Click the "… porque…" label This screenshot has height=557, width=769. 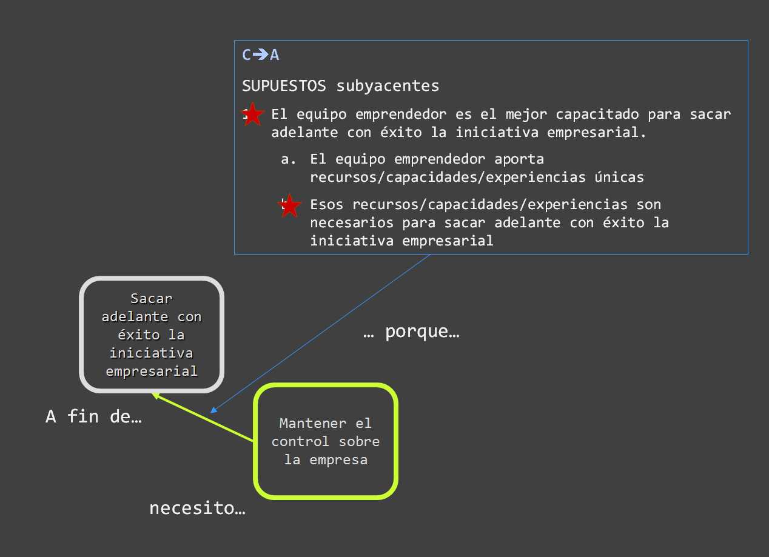[x=411, y=332]
